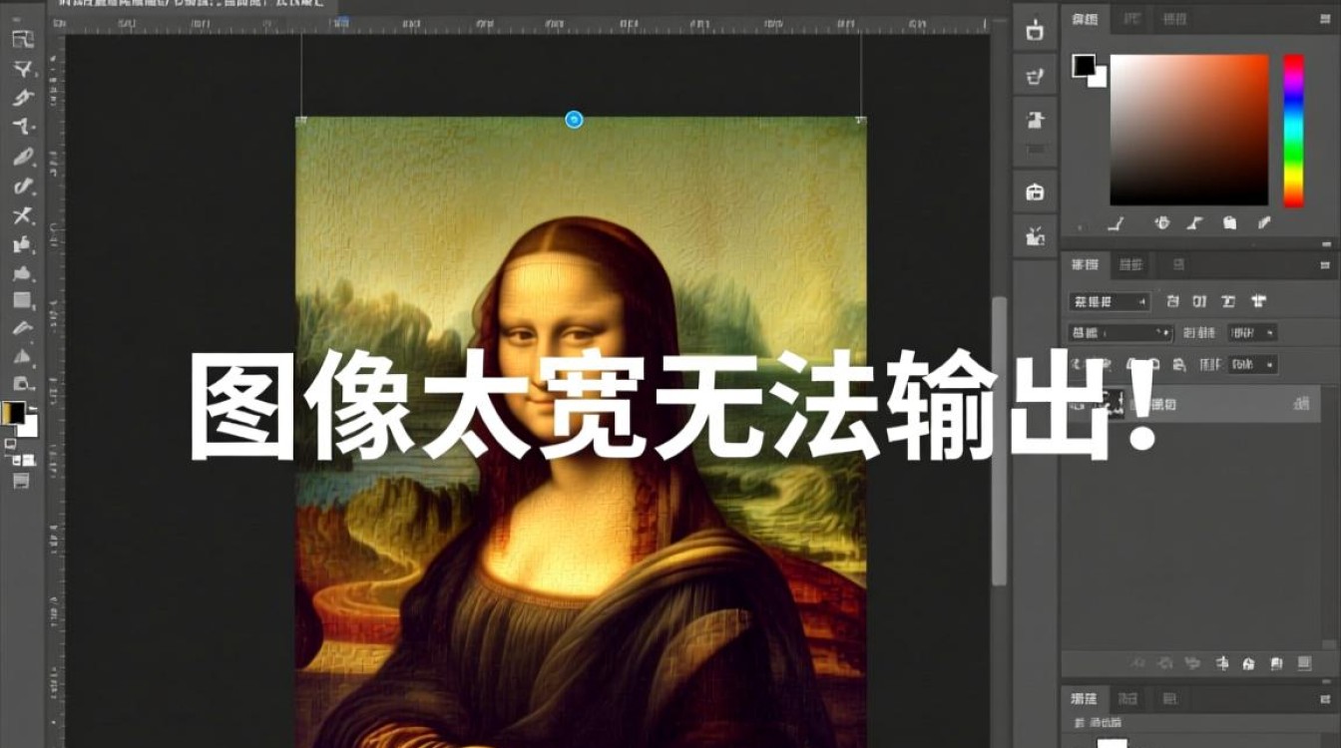The height and width of the screenshot is (748, 1341).
Task: Open the bottom icon in the collapsed panel strip
Action: (1036, 236)
